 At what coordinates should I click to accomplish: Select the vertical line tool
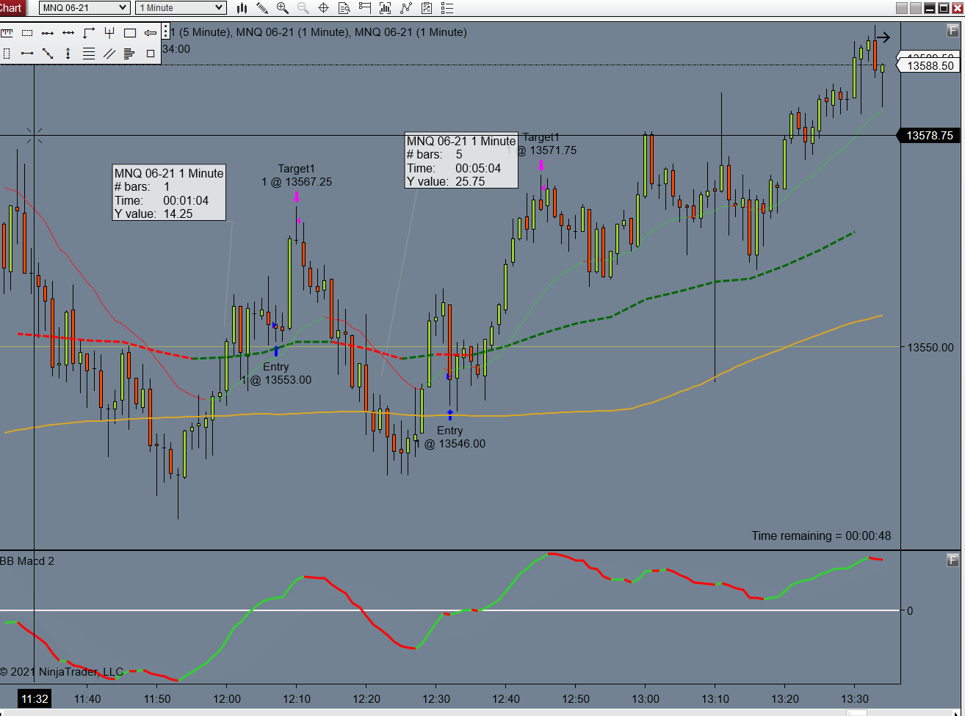point(68,54)
